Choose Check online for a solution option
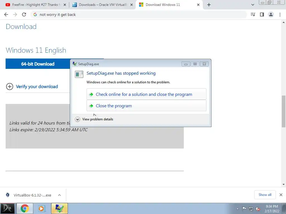Screen dimensions: 286x214 [146, 94]
